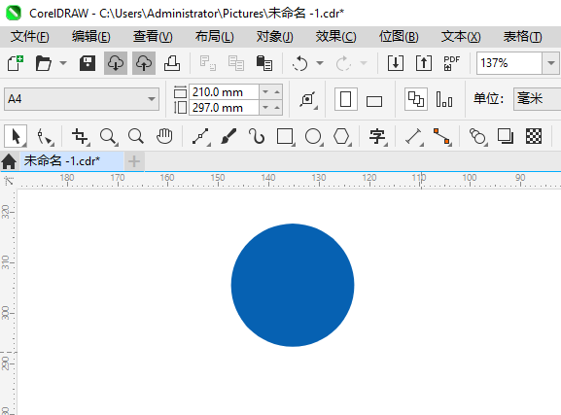Viewport: 561px width, 415px height.
Task: Click the 210.0 mm page width field
Action: coord(224,92)
